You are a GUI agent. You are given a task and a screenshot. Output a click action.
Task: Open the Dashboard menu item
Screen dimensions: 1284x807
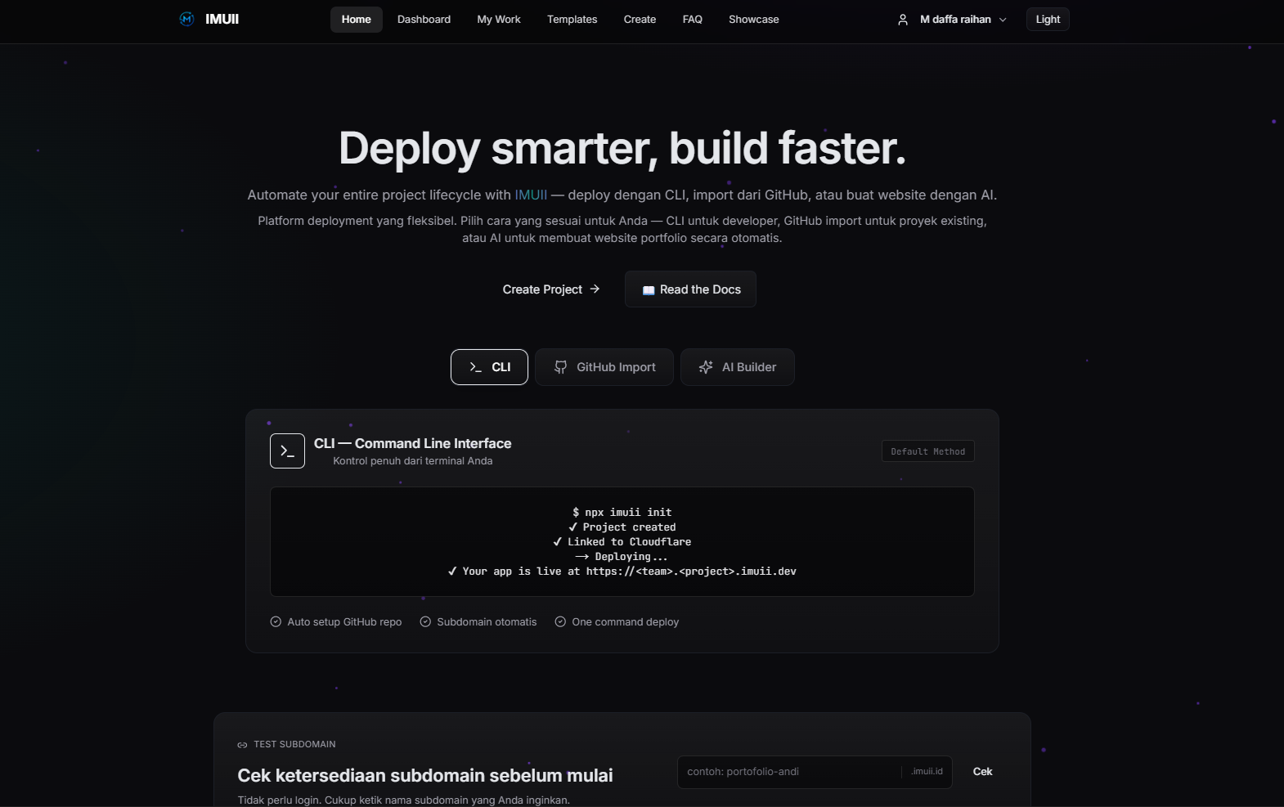click(x=424, y=20)
